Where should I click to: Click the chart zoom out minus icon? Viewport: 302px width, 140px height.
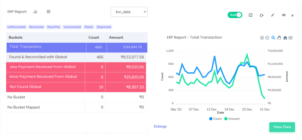[267, 38]
